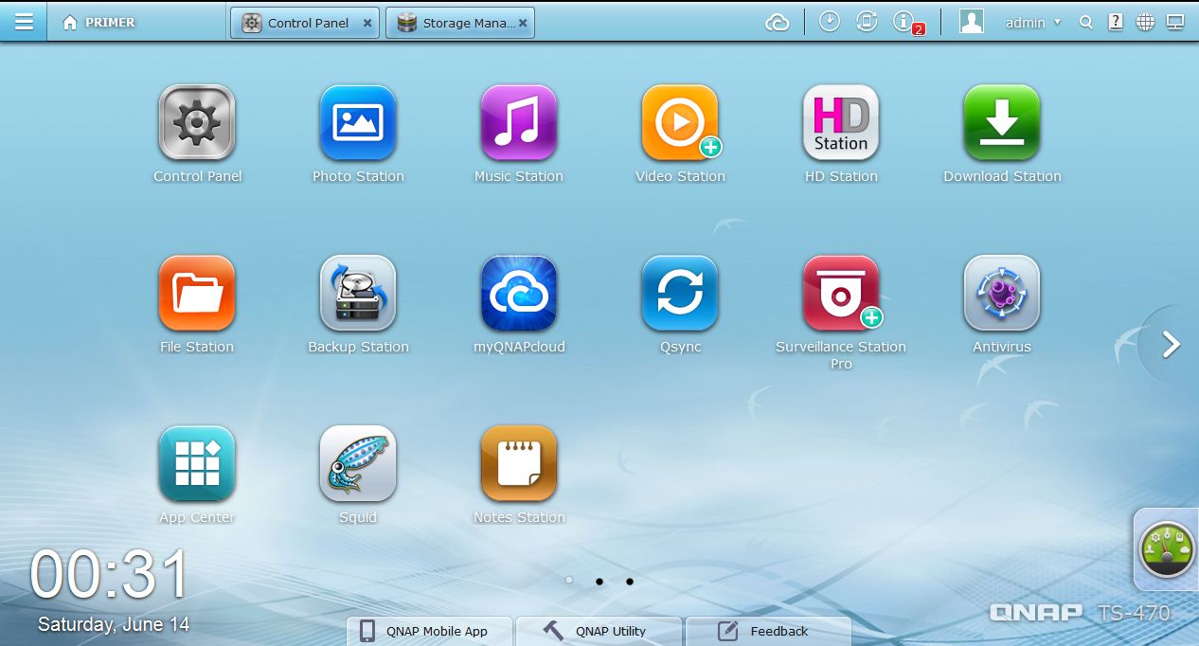Select second desktop page dot
The image size is (1199, 646).
pyautogui.click(x=599, y=581)
